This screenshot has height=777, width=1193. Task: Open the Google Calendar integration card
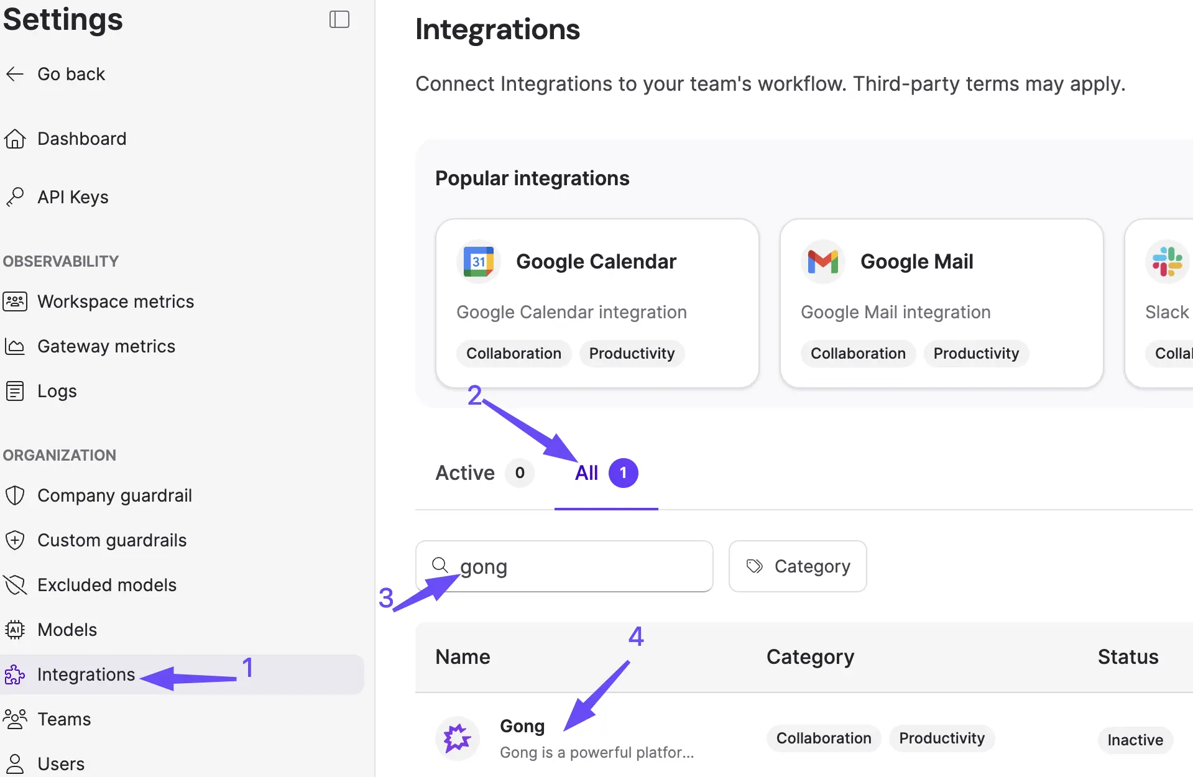pos(597,303)
